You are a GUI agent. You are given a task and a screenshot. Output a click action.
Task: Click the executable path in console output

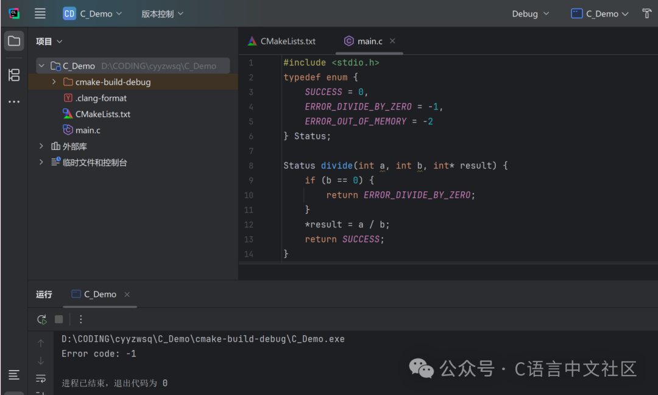tap(203, 339)
